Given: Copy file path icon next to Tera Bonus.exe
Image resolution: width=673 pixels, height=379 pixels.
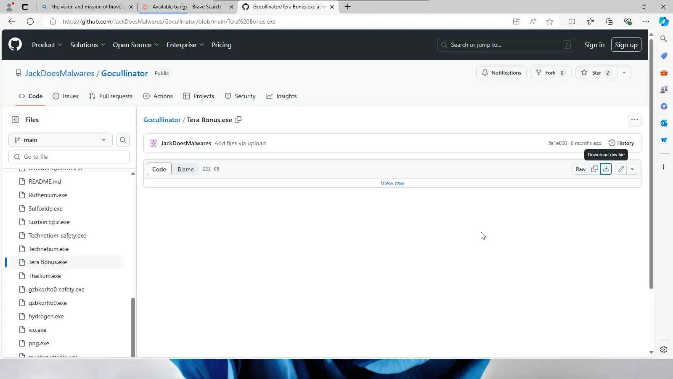Looking at the screenshot, I should [x=238, y=120].
